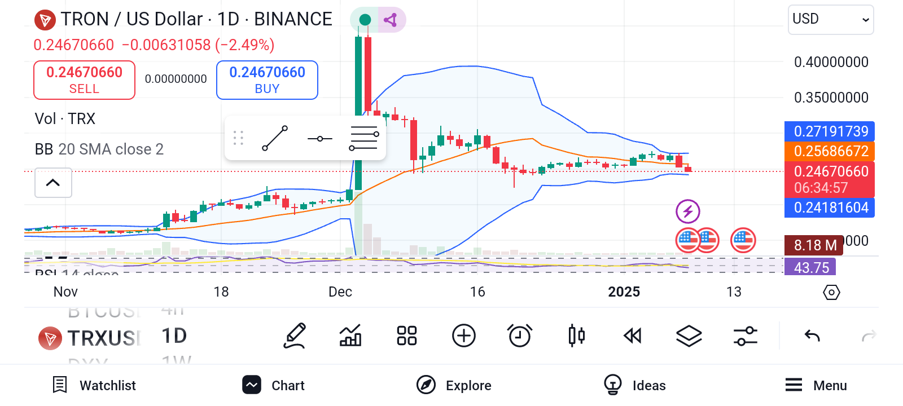
Task: Click the 43.75 RSI value label
Action: click(810, 267)
